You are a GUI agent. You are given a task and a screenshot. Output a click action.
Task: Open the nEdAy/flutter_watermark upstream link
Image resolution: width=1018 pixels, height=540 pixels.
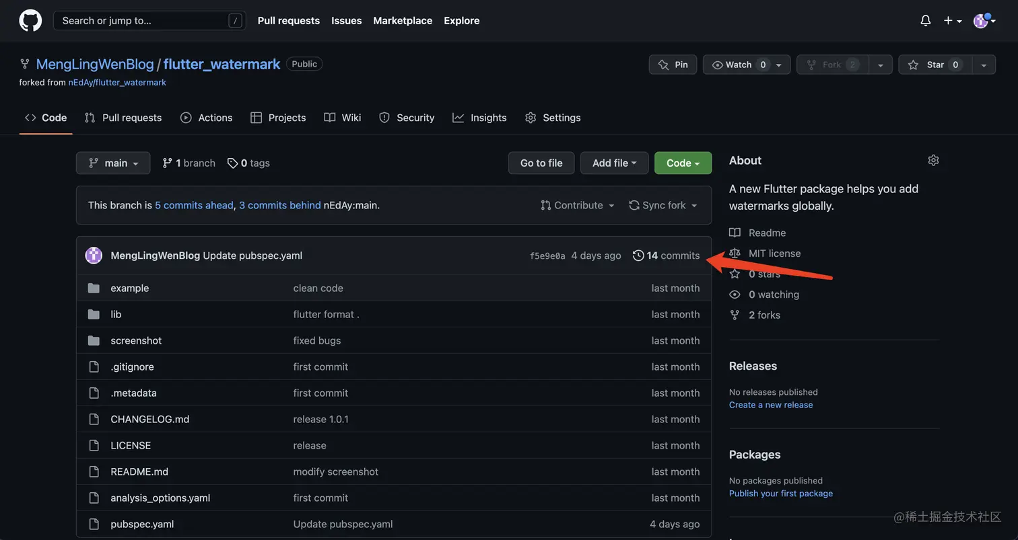117,82
